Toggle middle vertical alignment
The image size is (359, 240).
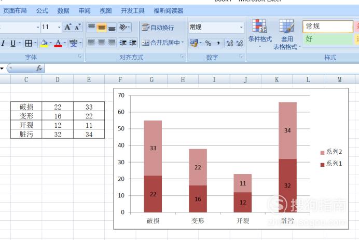pyautogui.click(x=102, y=28)
